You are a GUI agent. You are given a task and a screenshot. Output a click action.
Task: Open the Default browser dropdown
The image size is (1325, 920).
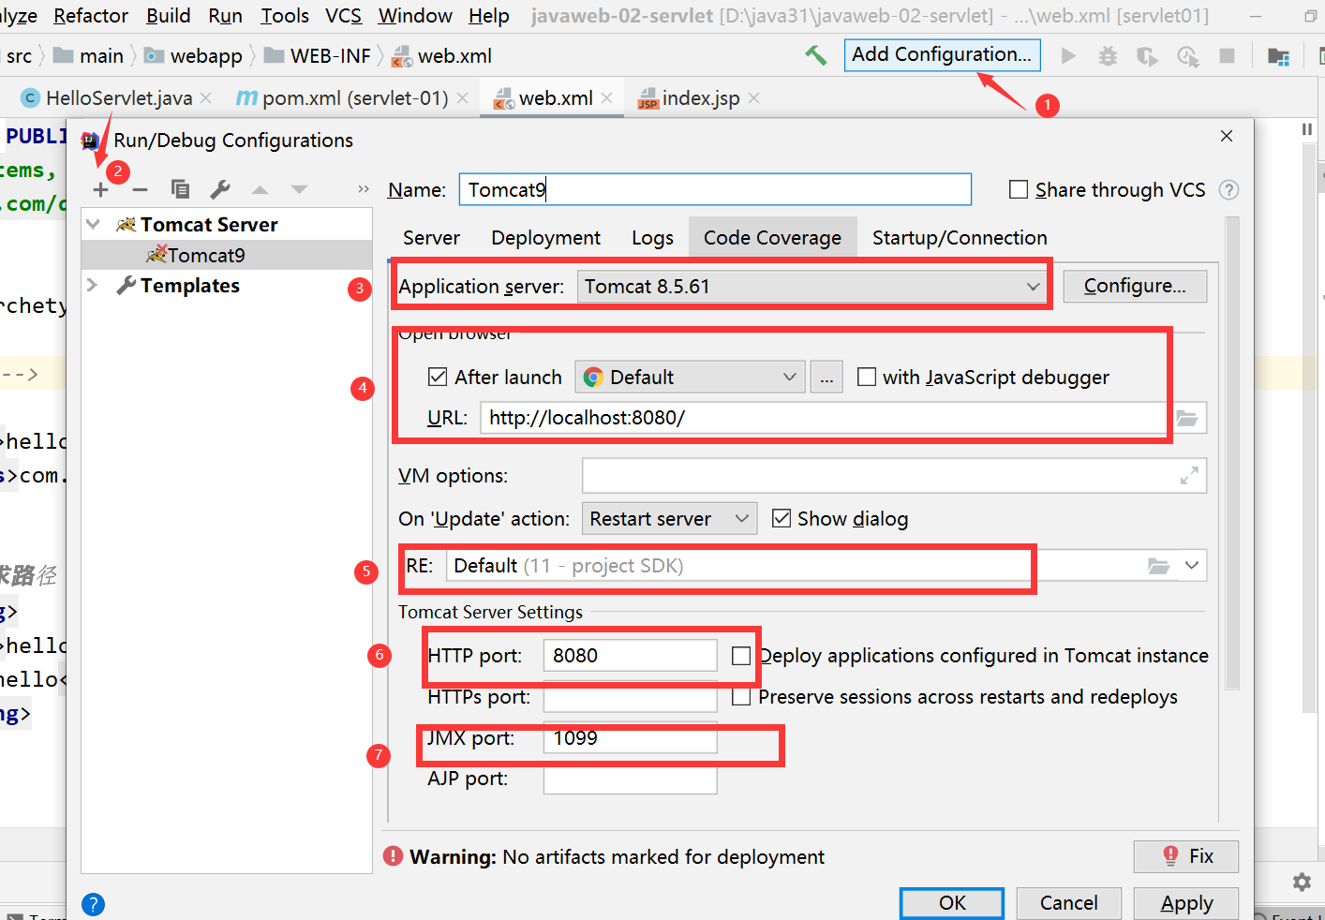pyautogui.click(x=690, y=378)
